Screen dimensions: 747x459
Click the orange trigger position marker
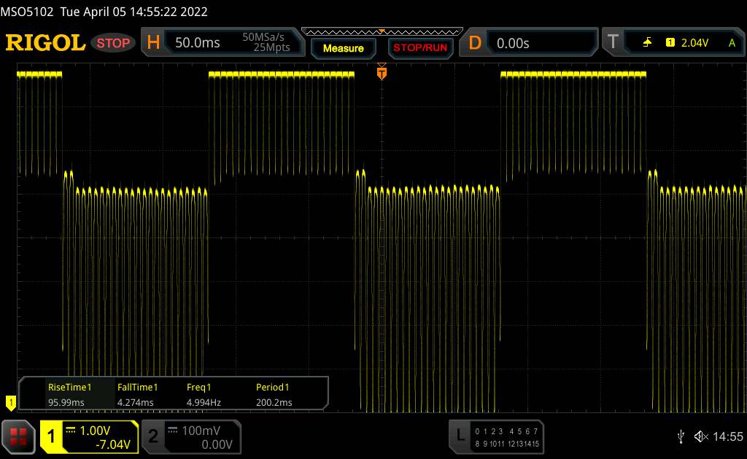coord(381,73)
